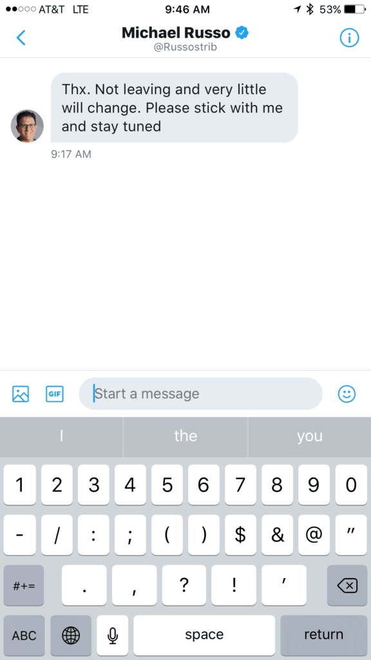Open conversation info via the info icon
Image resolution: width=371 pixels, height=660 pixels.
[349, 38]
